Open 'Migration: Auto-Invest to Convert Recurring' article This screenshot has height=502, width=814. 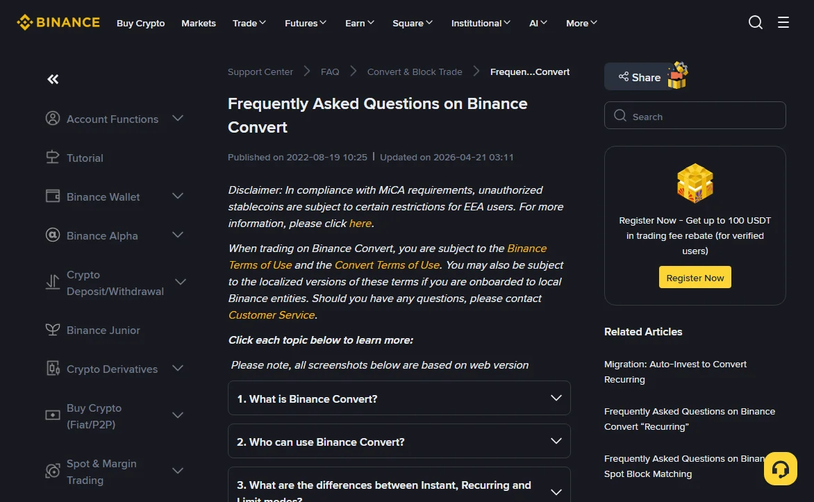click(675, 371)
